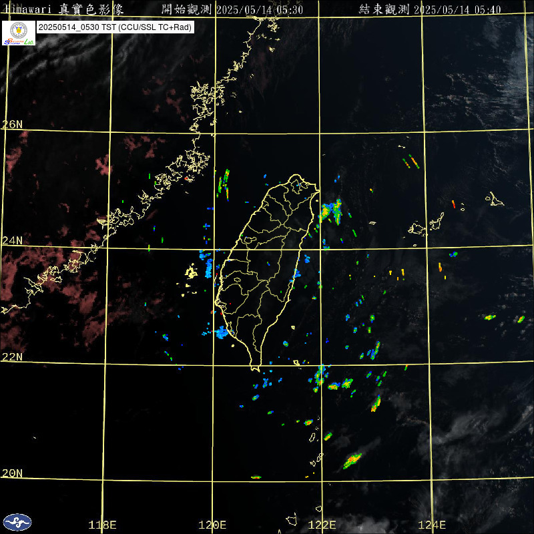The image size is (534, 534).
Task: Click the Himawari true color title text
Action: point(64,9)
